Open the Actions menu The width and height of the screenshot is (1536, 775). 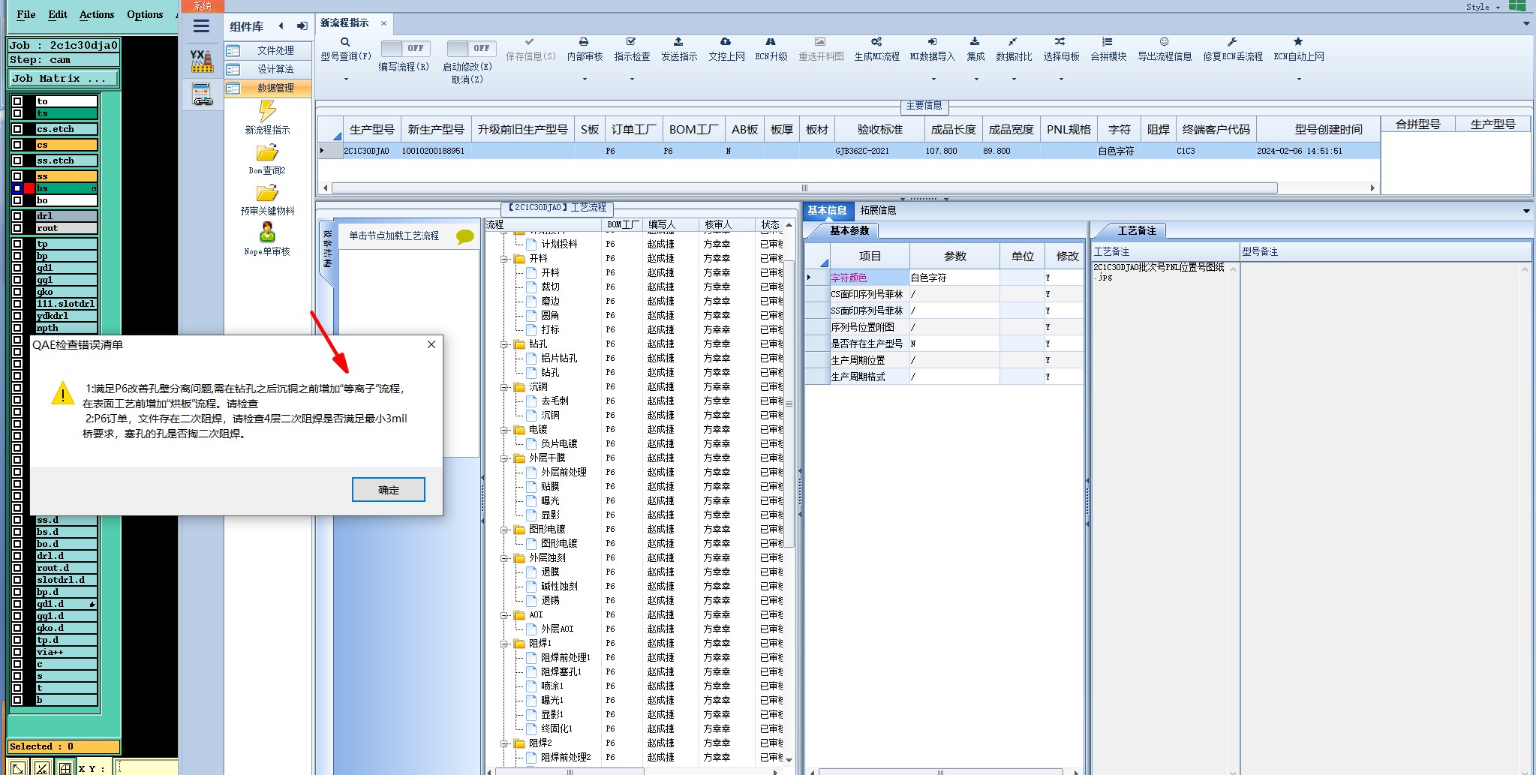tap(97, 14)
